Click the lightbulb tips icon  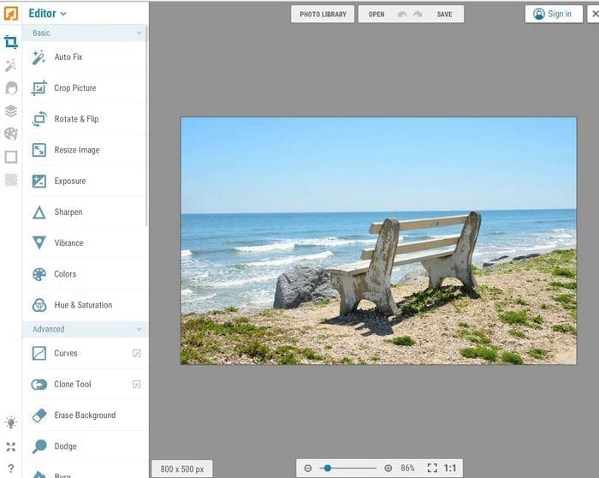click(10, 423)
